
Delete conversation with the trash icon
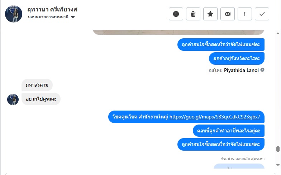point(193,14)
